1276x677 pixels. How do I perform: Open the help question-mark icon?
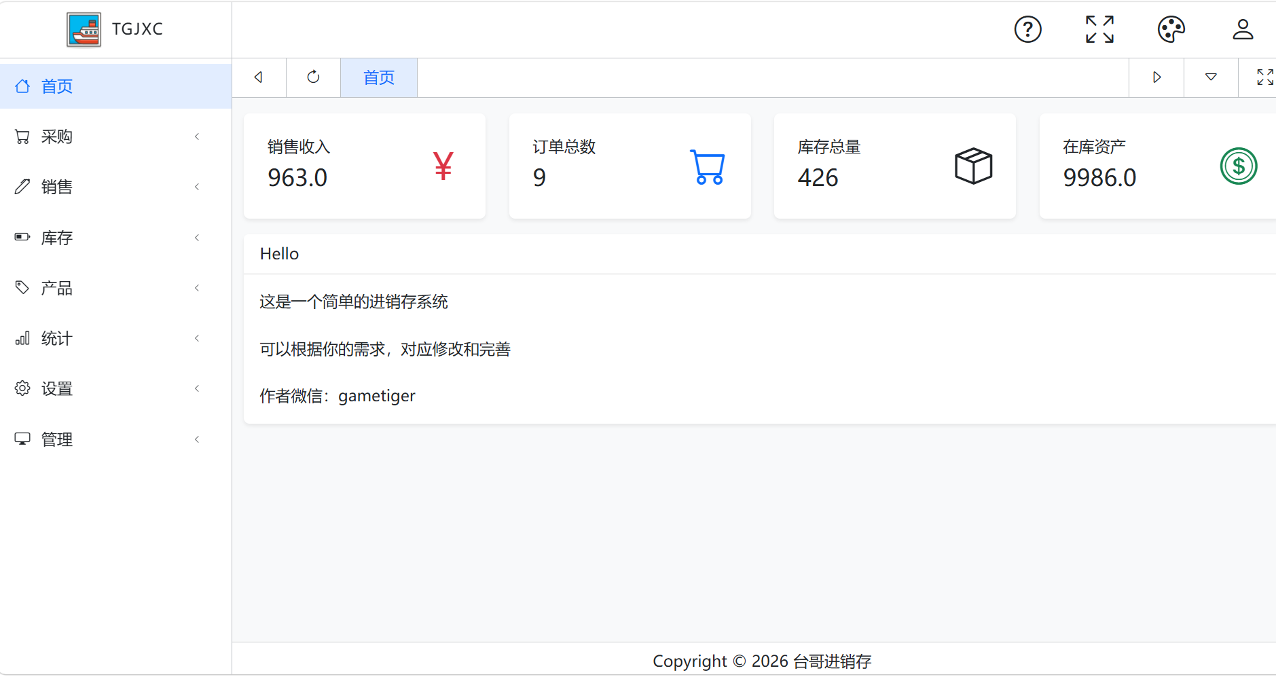click(1027, 29)
